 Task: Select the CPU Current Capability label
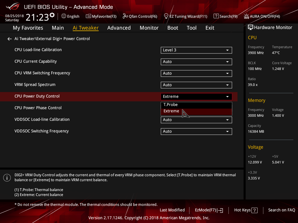coord(36,62)
